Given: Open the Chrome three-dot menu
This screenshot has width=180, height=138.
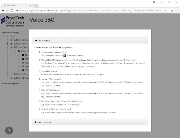Looking at the screenshot, I should (x=177, y=11).
